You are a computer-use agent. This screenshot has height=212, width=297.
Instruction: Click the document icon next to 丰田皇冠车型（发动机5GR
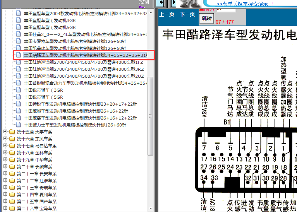(x=18, y=27)
